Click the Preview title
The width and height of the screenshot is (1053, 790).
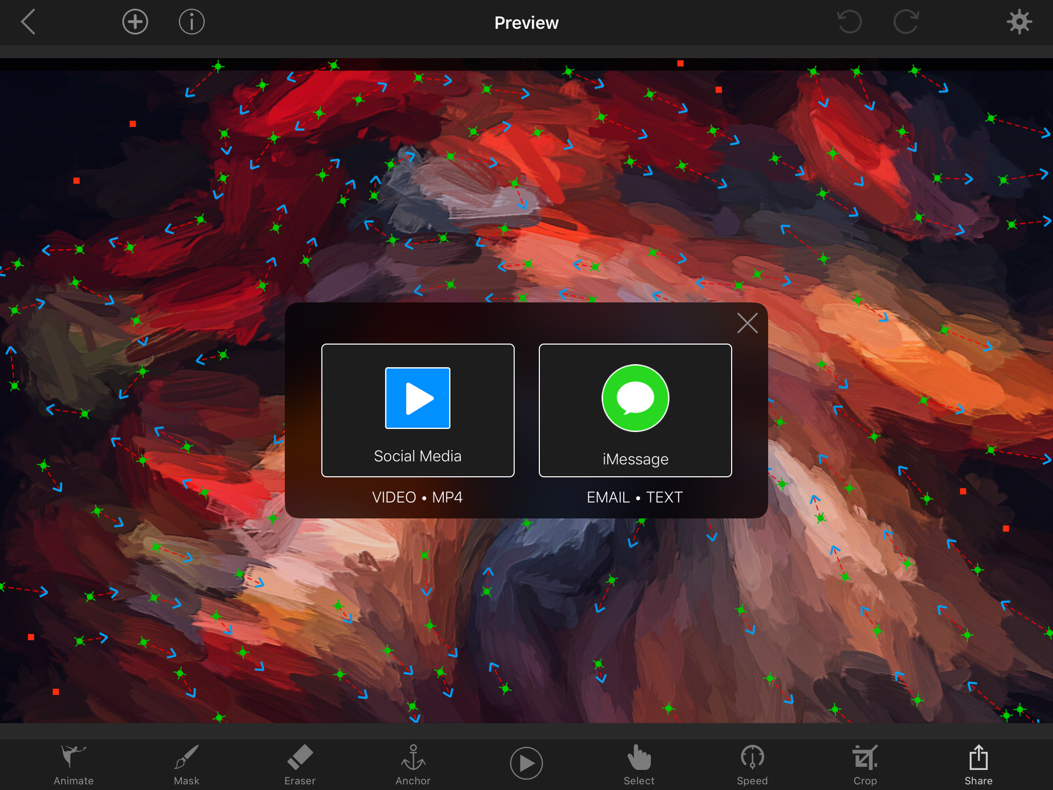tap(526, 23)
